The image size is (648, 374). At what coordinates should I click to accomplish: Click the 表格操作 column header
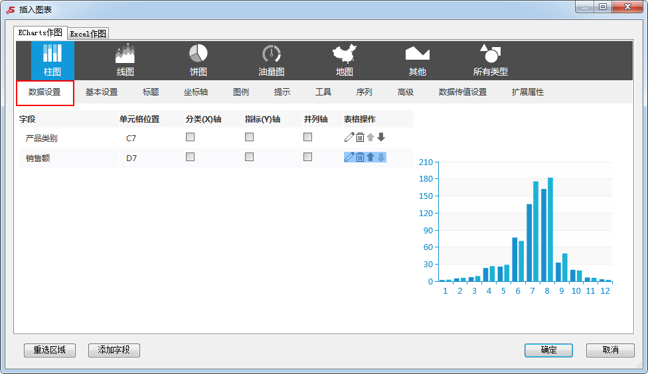point(360,119)
